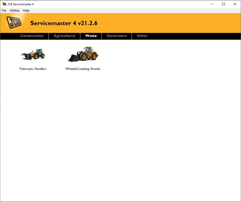Click the Servicemaster 4 v21.2.6 header text
Screen dimensions: 241x202
[x=64, y=23]
